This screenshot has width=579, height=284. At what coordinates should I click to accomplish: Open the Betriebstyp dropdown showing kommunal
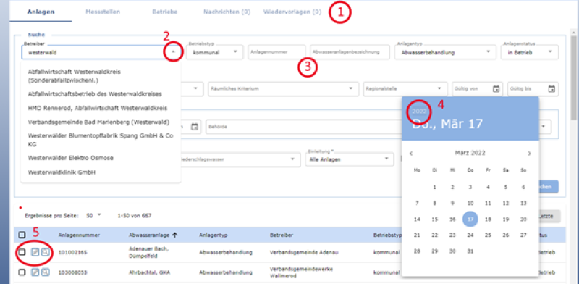click(214, 52)
